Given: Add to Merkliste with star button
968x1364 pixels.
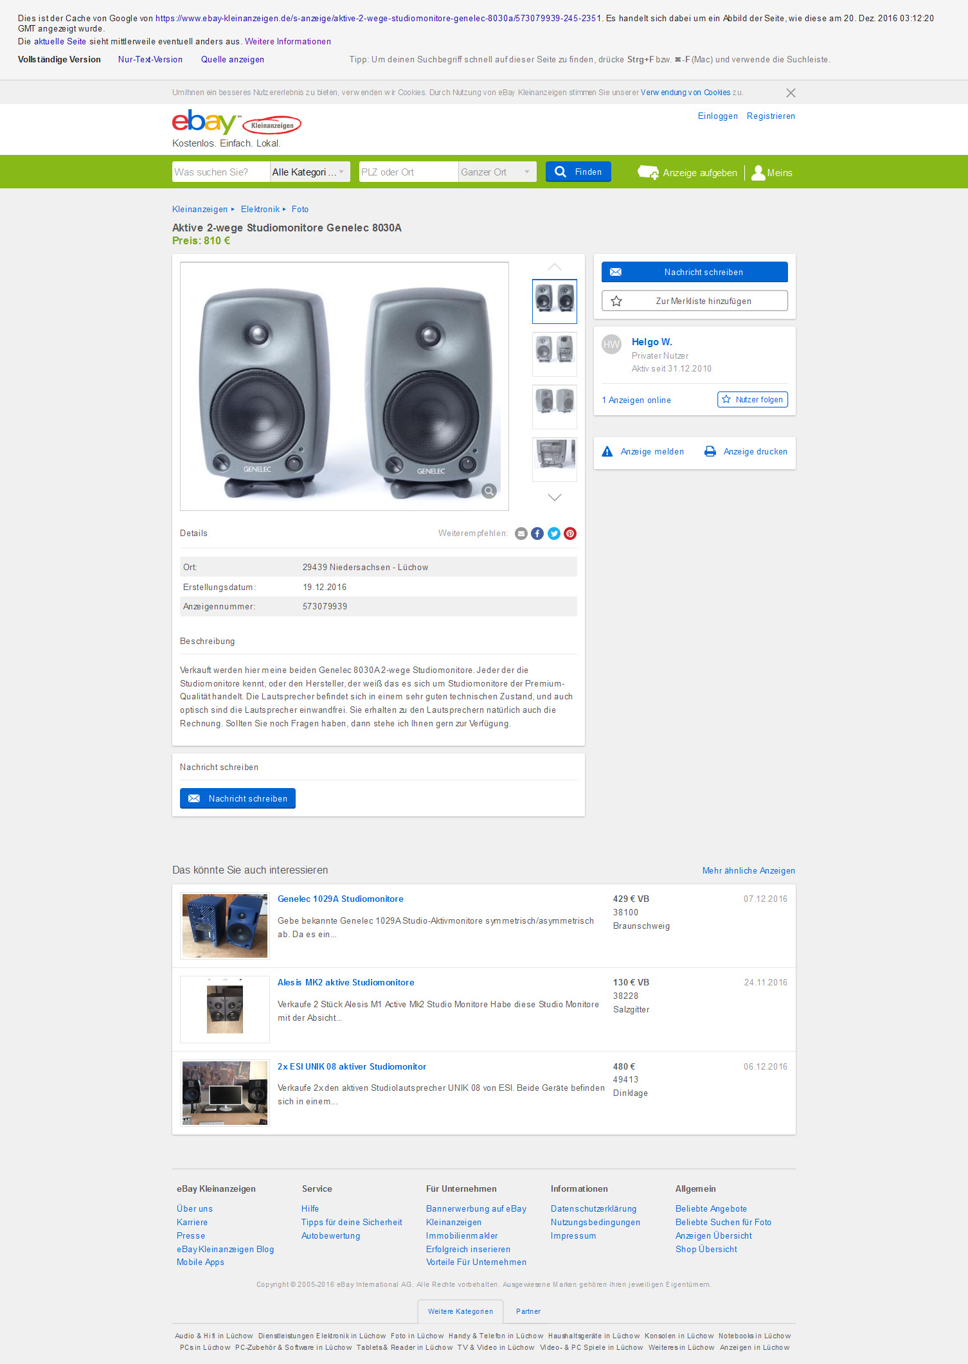Looking at the screenshot, I should pyautogui.click(x=695, y=301).
